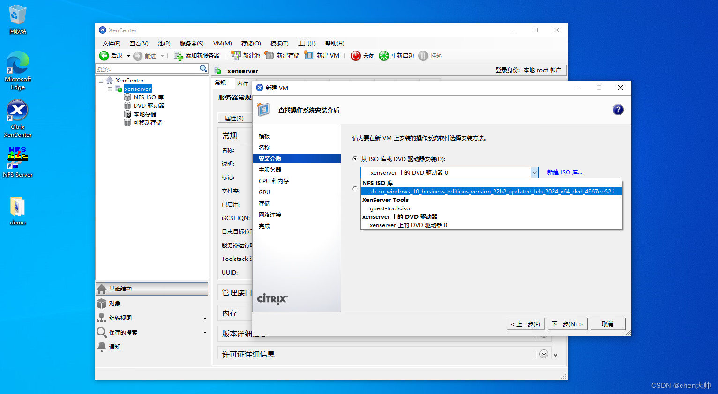Collapse the XenCenter root tree node

[x=101, y=81]
